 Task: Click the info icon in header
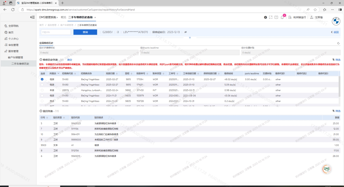point(266,17)
